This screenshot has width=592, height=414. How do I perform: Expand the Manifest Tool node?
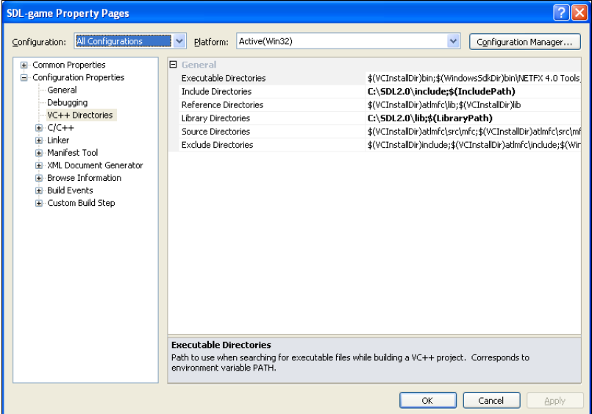[38, 153]
